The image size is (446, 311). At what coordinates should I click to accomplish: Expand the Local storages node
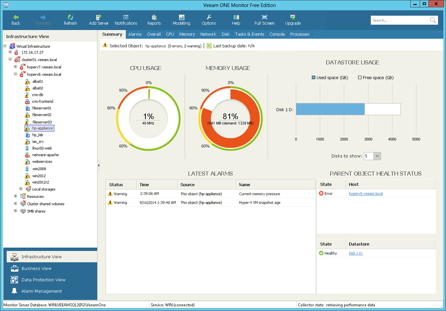(x=21, y=189)
